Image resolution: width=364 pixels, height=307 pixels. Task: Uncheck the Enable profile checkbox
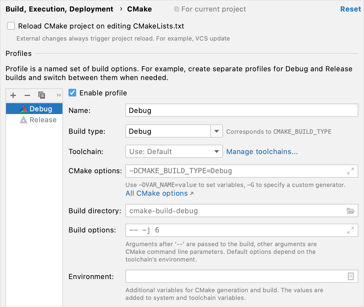tap(73, 93)
